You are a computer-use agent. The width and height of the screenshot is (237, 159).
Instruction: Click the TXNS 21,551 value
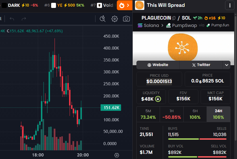146,134
